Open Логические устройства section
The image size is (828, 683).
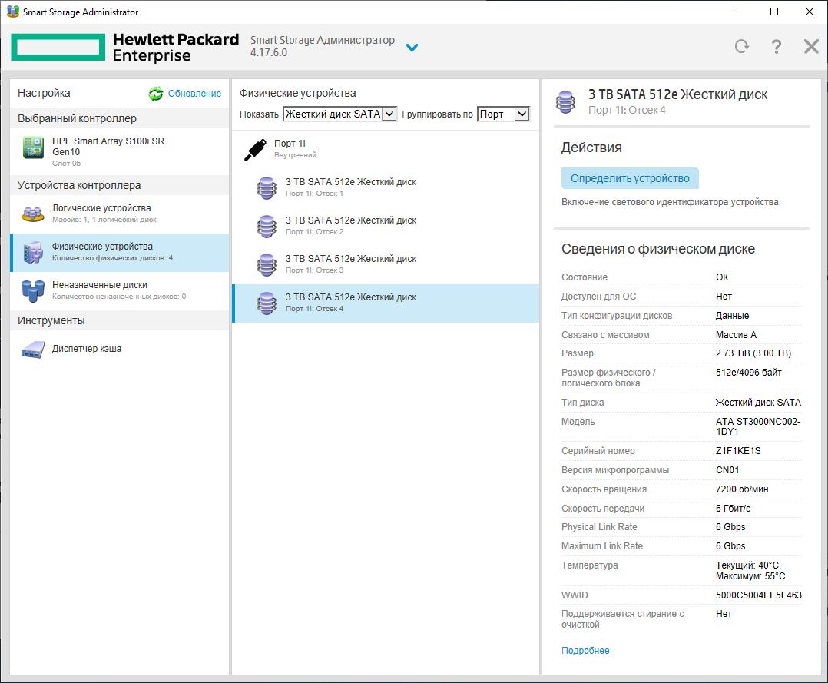click(x=119, y=214)
